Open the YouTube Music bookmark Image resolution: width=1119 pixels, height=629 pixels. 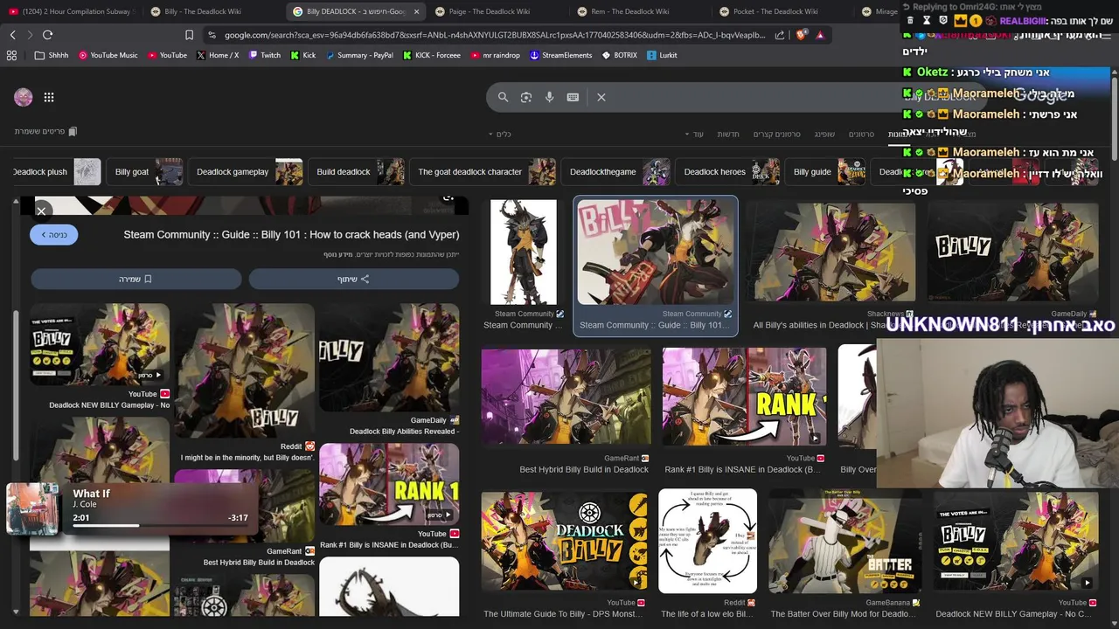pyautogui.click(x=108, y=55)
